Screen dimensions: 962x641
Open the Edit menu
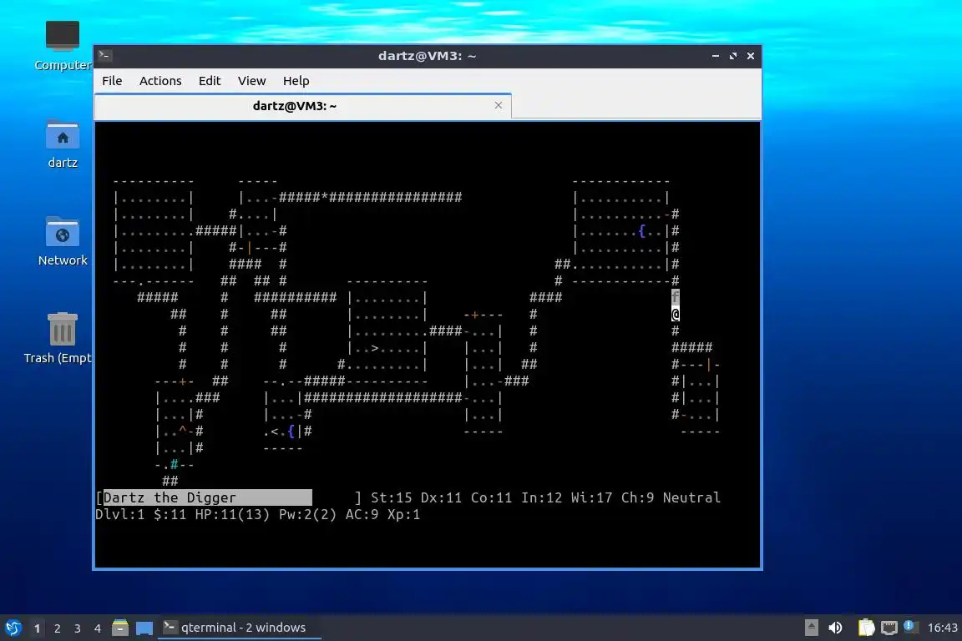(x=210, y=81)
